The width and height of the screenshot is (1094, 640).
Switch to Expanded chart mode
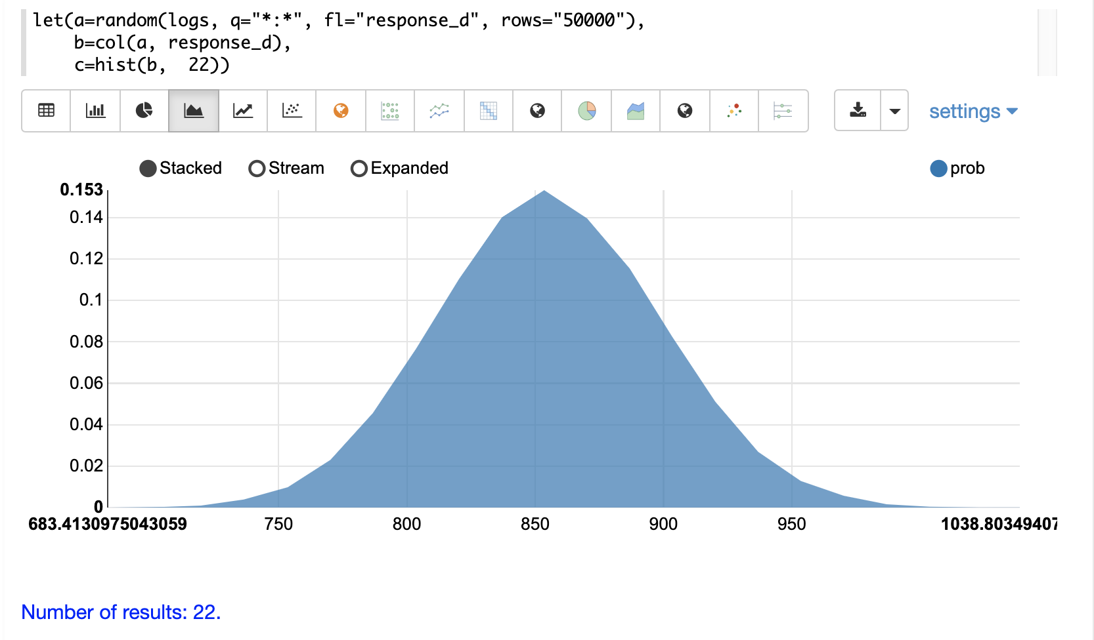(359, 169)
